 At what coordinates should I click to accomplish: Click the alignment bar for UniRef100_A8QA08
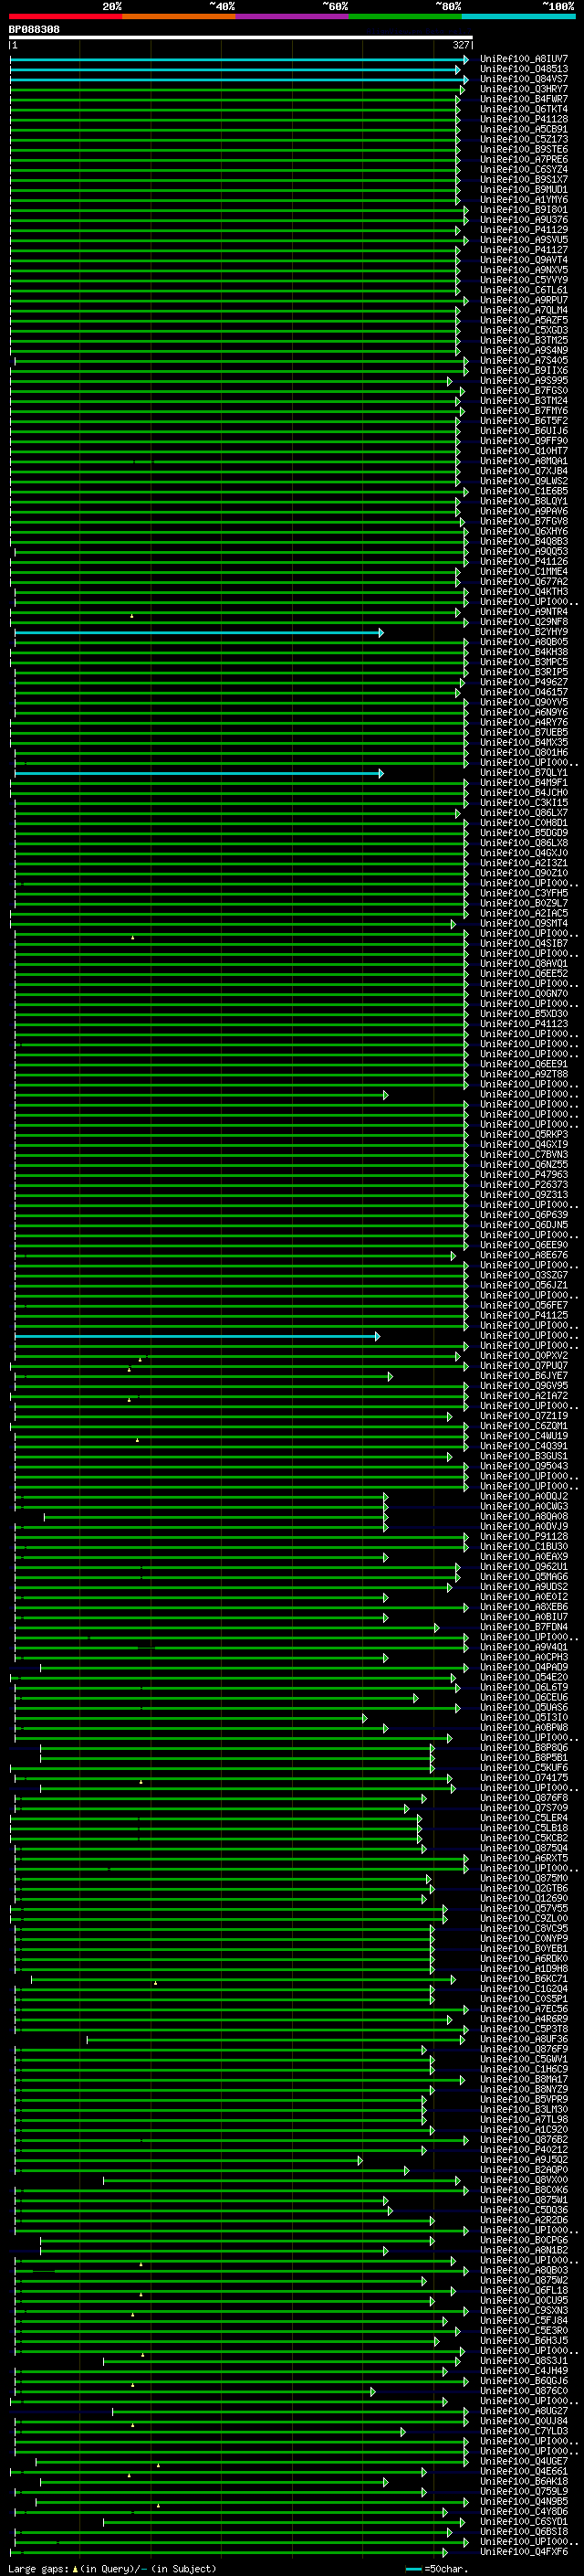(x=215, y=1517)
